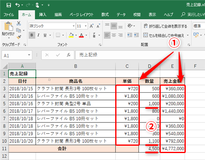Click the touch/mouse mode icon

pyautogui.click(x=37, y=5)
